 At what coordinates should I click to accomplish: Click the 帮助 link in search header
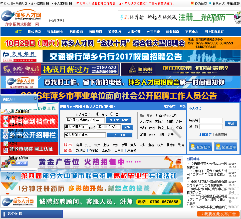pyautogui.click(x=182, y=107)
